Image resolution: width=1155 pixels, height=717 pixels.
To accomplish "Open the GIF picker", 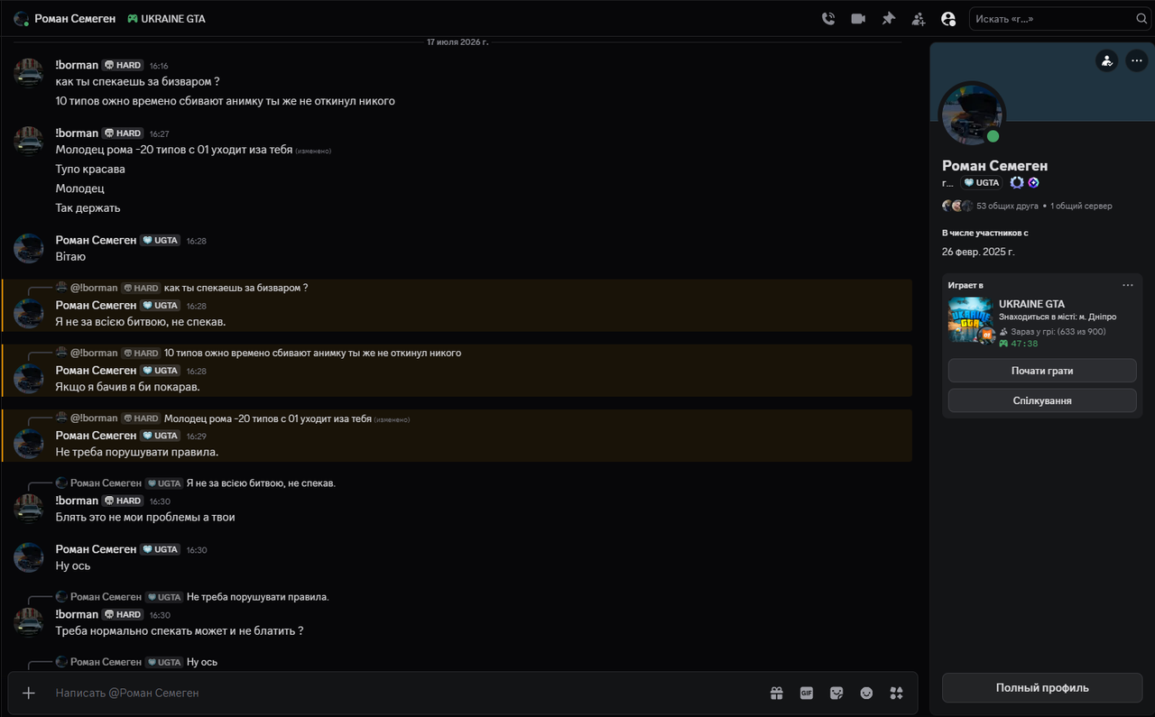I will point(807,693).
